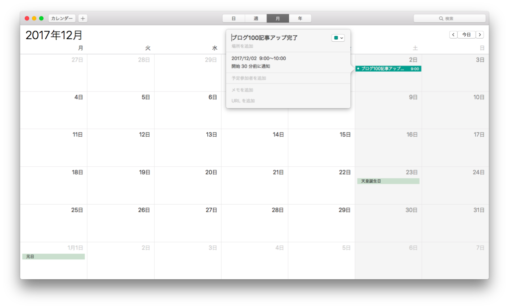Screen dimensions: 509x308
Task: Click the 29日 cell in late December row
Action: 322,223
